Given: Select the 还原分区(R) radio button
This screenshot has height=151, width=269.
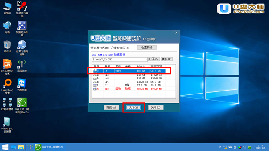Looking at the screenshot, I should click(92, 48).
